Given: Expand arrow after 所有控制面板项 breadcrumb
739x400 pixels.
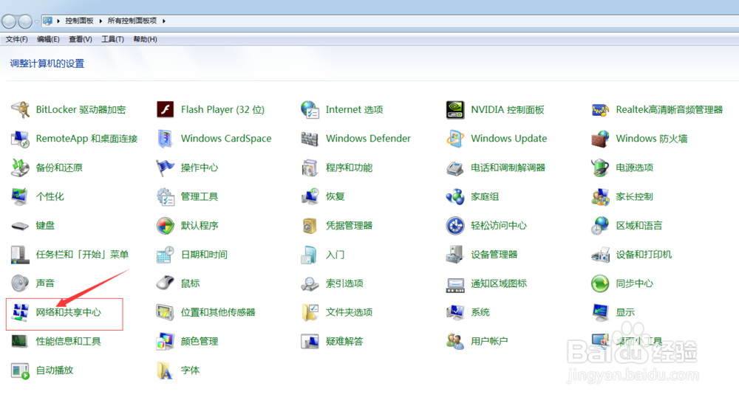Looking at the screenshot, I should pyautogui.click(x=164, y=21).
